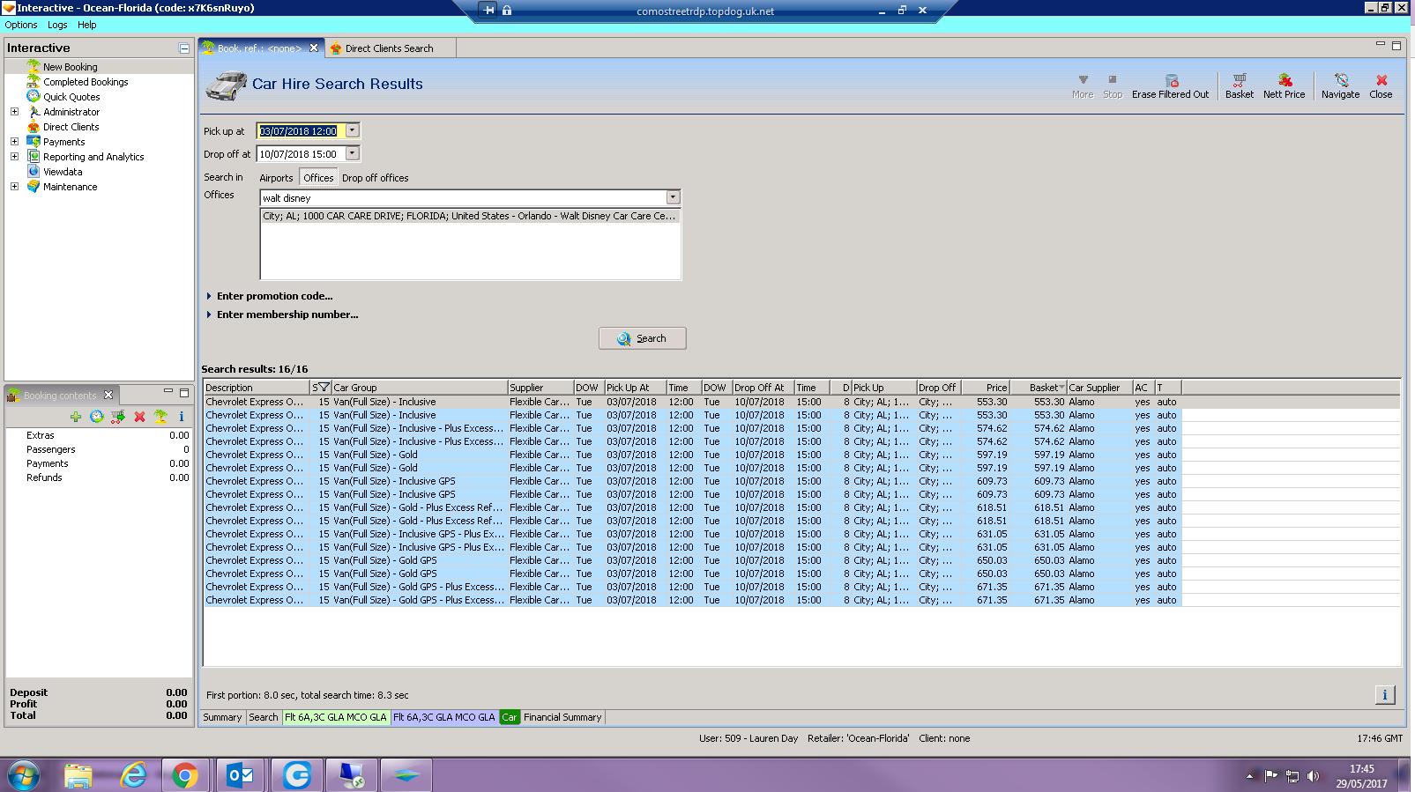
Task: Click the filter funnel icon in results header
Action: point(324,388)
